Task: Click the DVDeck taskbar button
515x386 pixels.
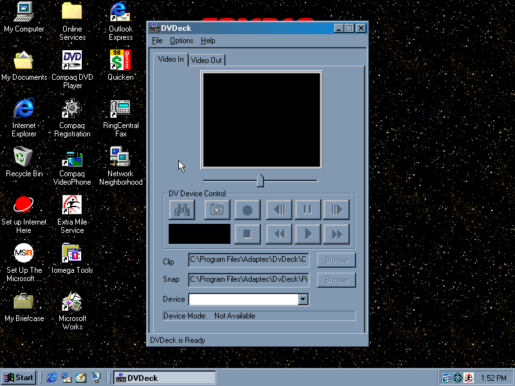Action: (165, 378)
